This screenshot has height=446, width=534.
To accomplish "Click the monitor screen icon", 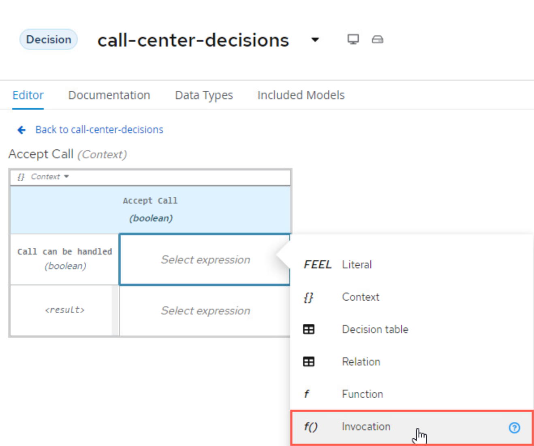I will pyautogui.click(x=353, y=39).
